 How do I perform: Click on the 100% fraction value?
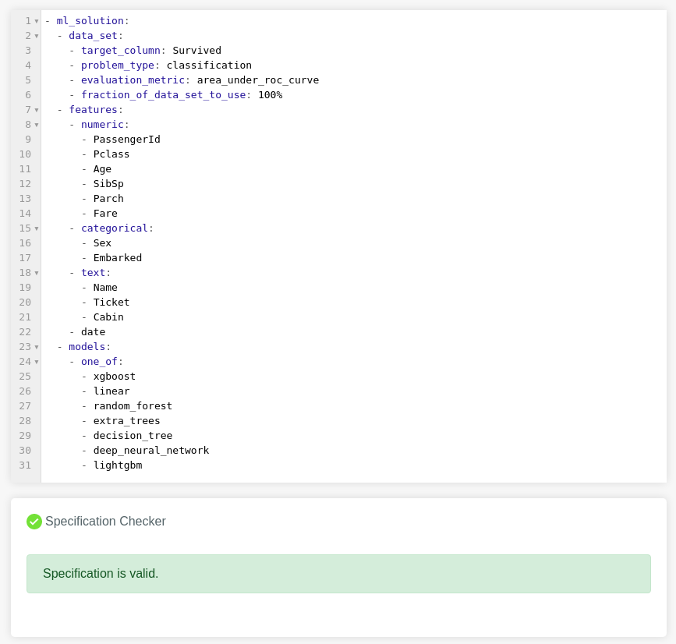[271, 95]
